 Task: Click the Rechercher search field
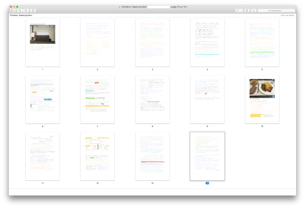pyautogui.click(x=276, y=11)
